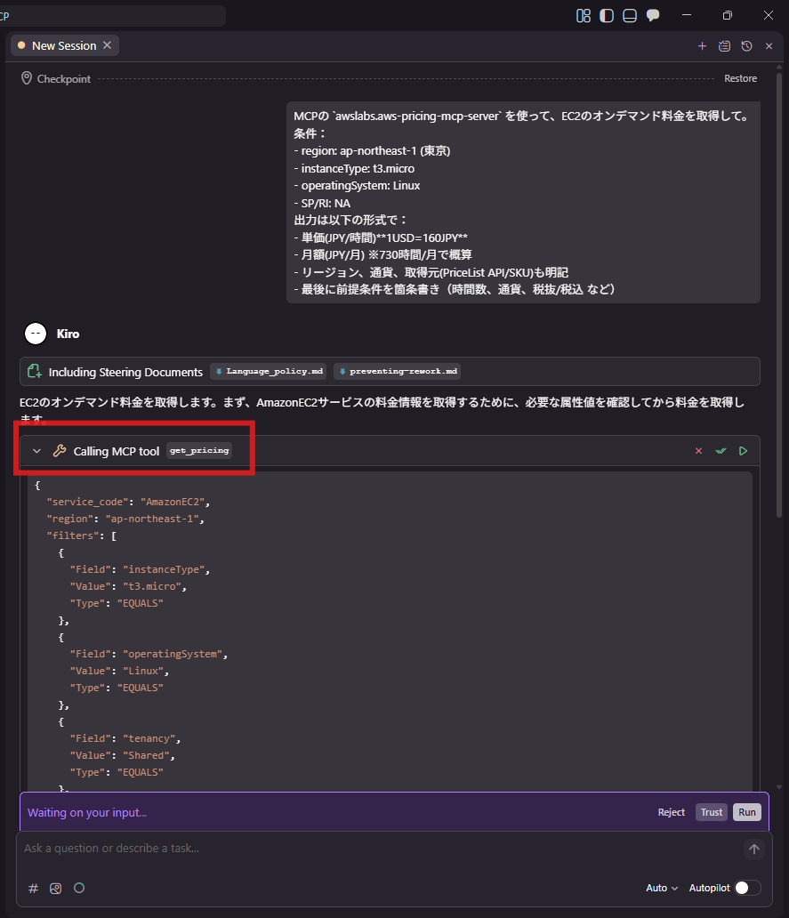Select the New Session tab
Viewport: 789px width, 918px height.
tap(62, 45)
